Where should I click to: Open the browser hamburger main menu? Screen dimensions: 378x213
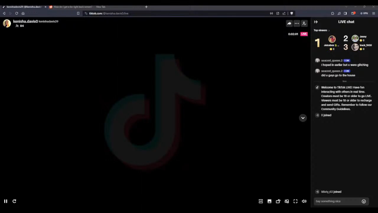(374, 13)
